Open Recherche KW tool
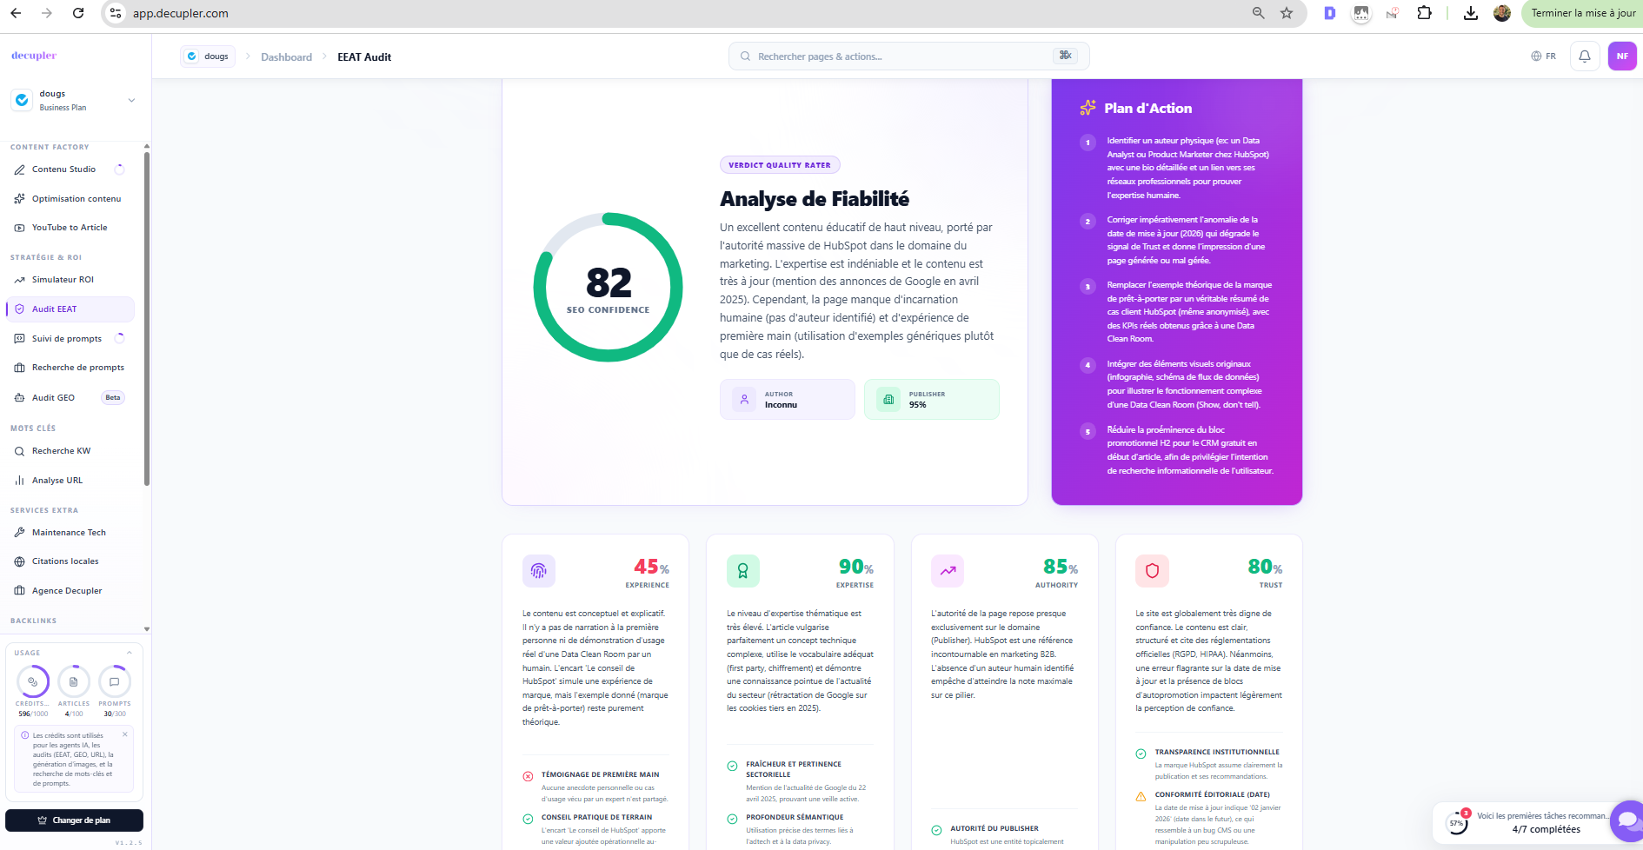Viewport: 1643px width, 850px height. click(x=70, y=451)
